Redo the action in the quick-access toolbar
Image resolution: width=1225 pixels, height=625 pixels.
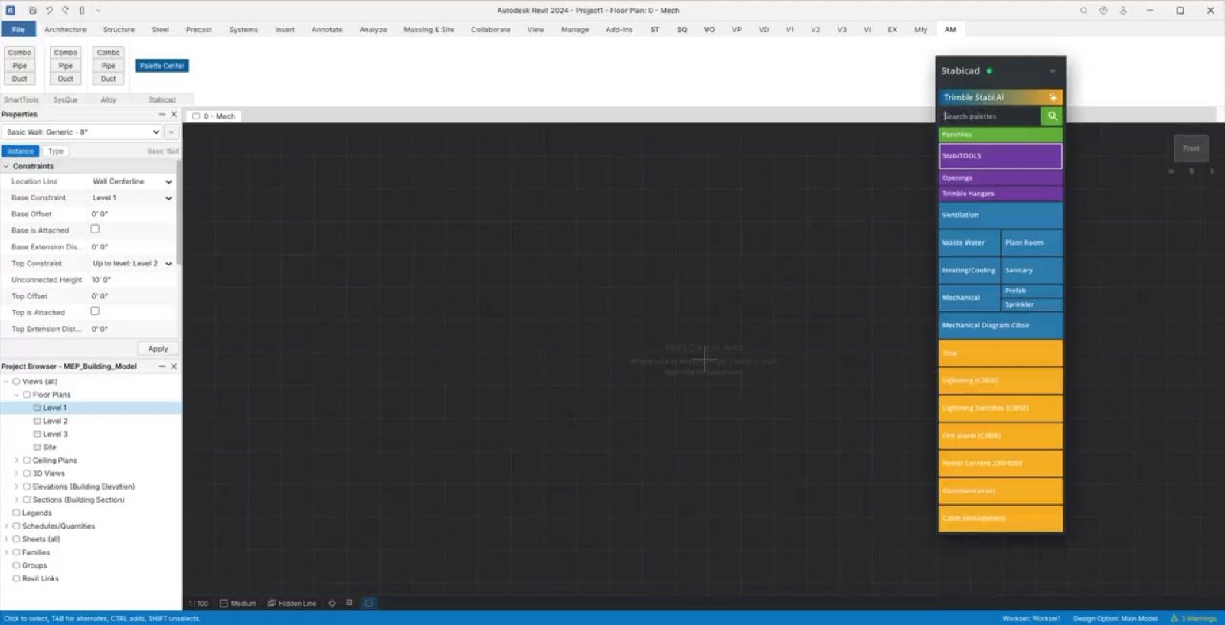65,11
